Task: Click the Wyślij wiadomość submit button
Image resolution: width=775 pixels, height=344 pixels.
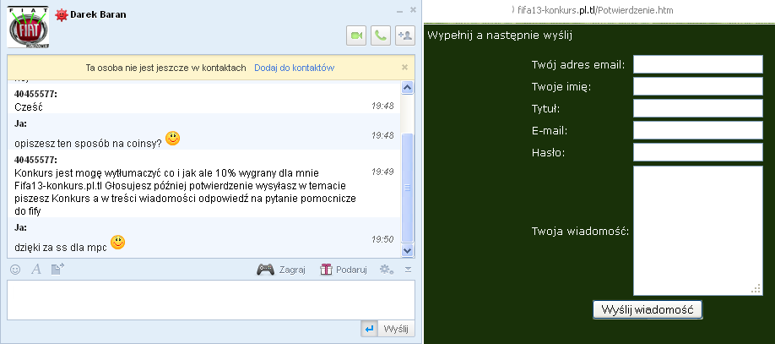Action: coord(648,310)
